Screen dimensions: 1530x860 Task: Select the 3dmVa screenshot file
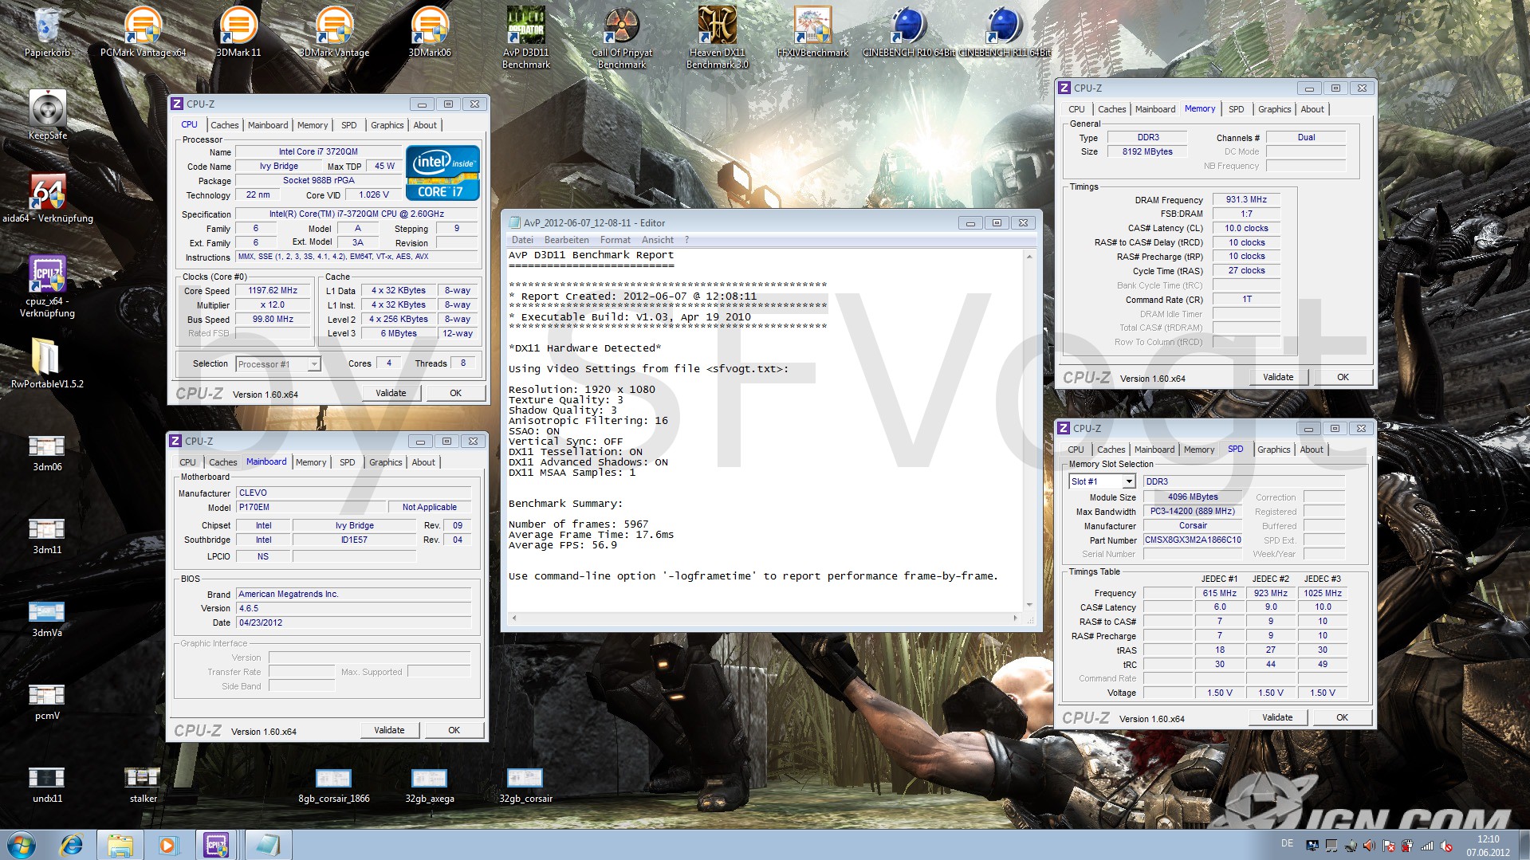[x=47, y=618]
